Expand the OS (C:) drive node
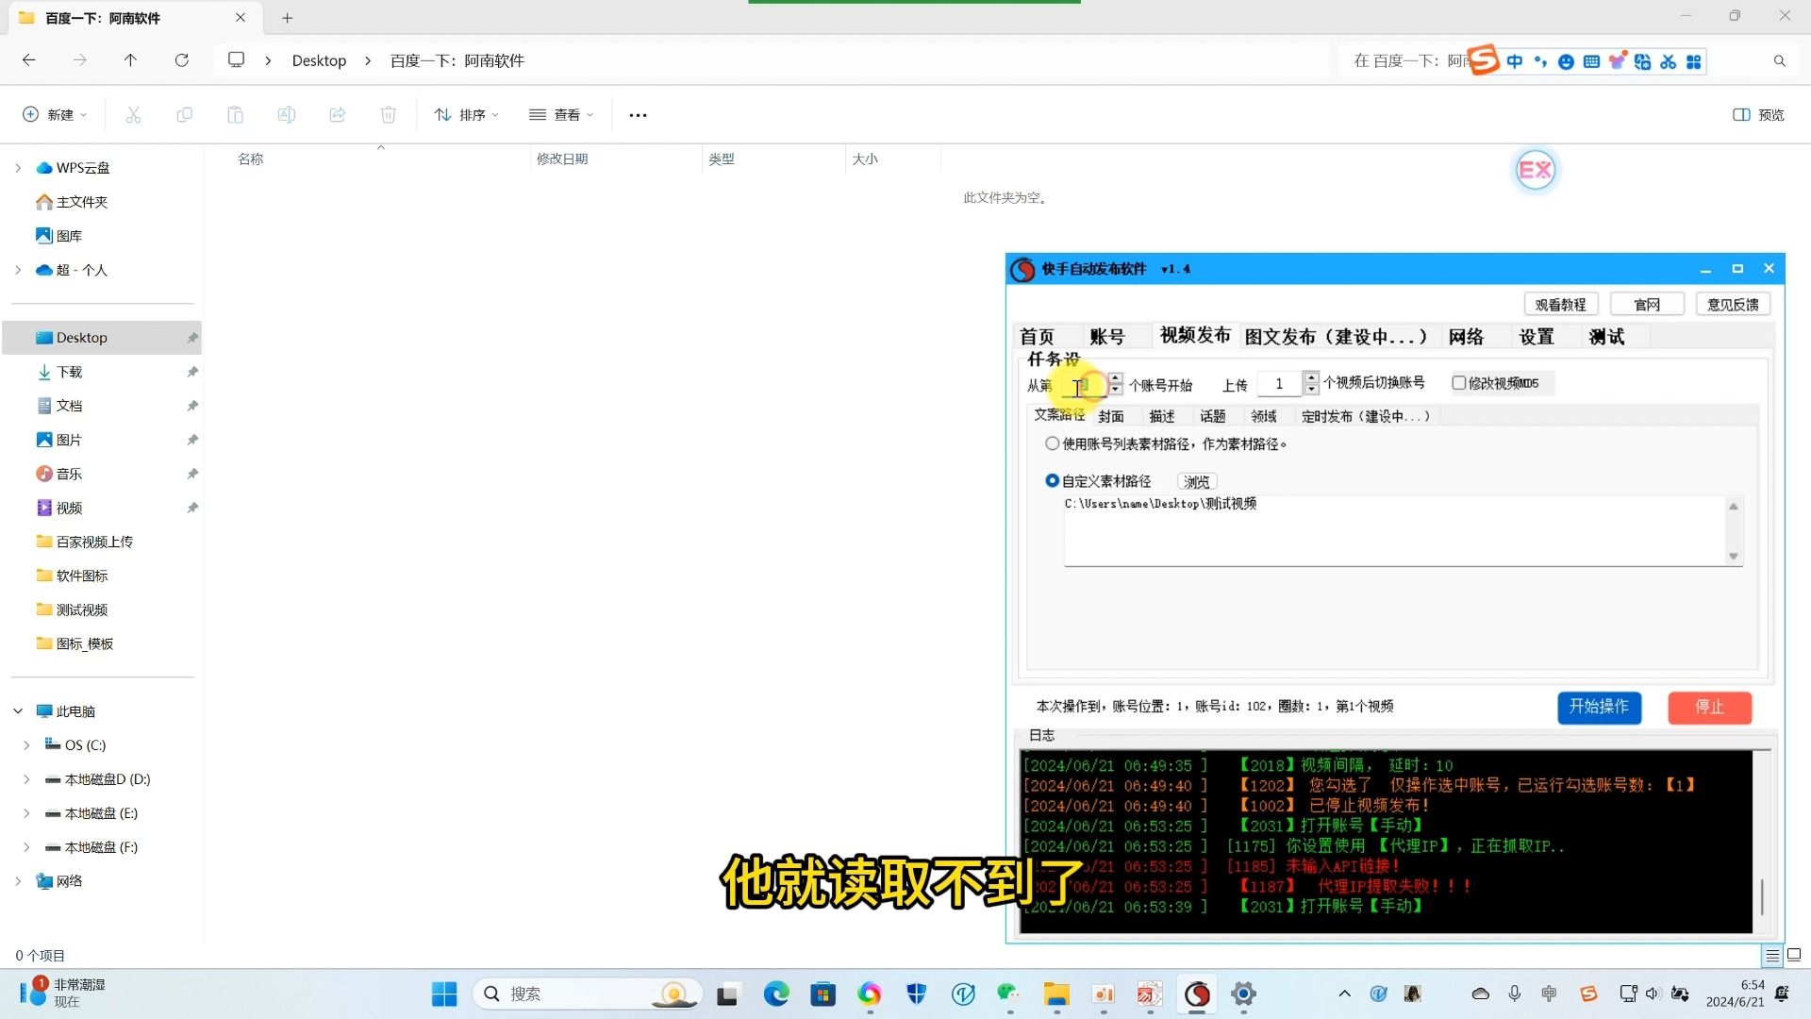This screenshot has width=1811, height=1019. (x=26, y=745)
